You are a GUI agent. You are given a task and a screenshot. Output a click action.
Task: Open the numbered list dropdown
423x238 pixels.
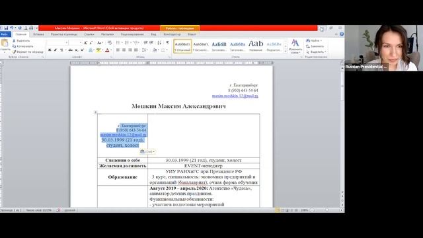pos(131,42)
